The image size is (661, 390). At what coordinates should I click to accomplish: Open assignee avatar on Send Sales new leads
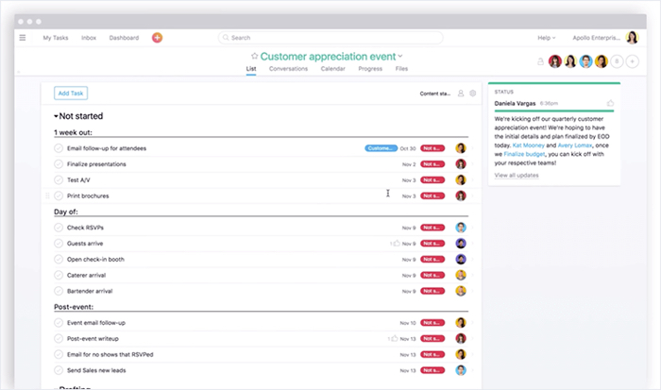[x=461, y=370]
